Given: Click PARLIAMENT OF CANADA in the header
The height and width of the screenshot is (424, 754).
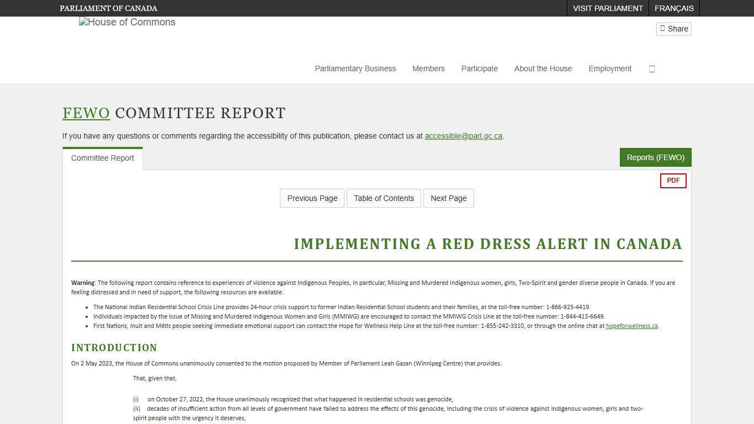Looking at the screenshot, I should (x=108, y=8).
